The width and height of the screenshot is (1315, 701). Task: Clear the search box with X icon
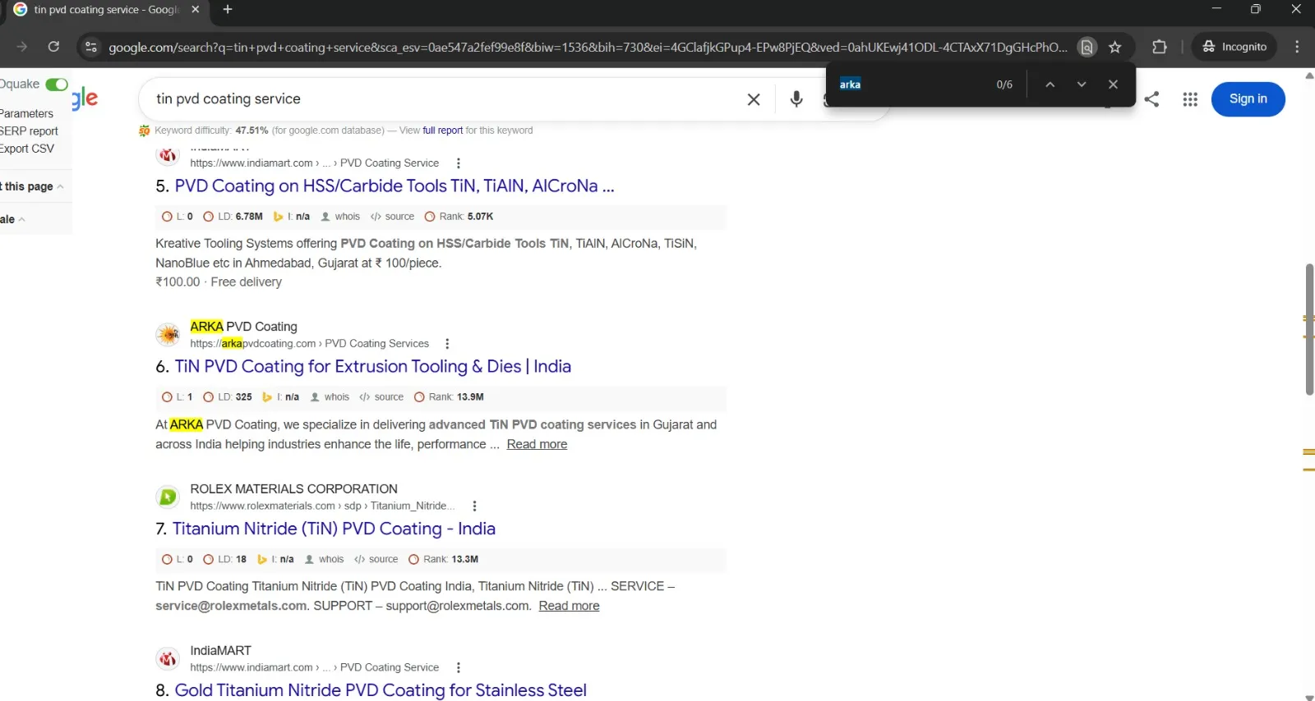coord(753,99)
